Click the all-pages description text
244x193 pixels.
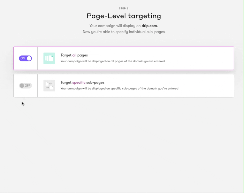coord(113,61)
